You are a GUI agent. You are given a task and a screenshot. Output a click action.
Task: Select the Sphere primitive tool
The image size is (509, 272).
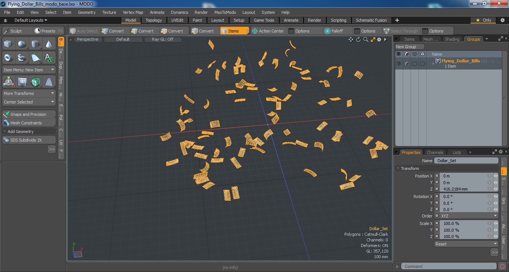click(22, 44)
